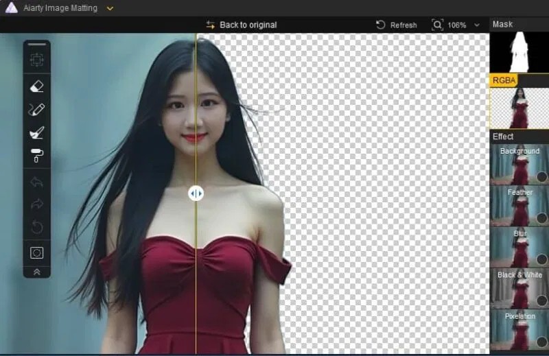Click the Back to original button
The height and width of the screenshot is (356, 549).
(x=242, y=25)
